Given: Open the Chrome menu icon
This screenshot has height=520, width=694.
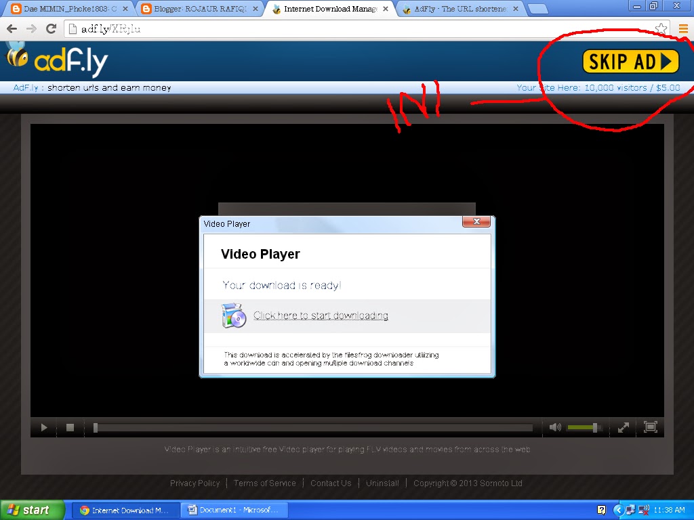Looking at the screenshot, I should 683,28.
